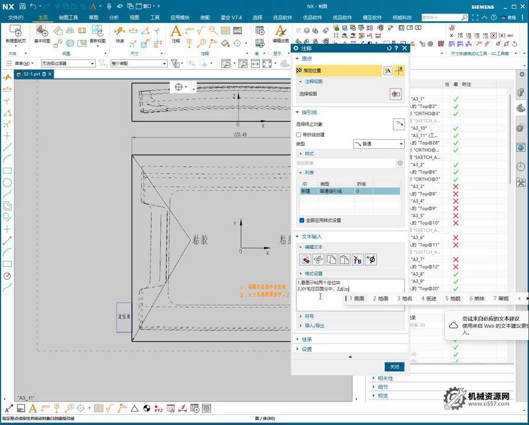Uncheck the 全部应用样式设置 checkbox
Screen dimensions: 529x425
click(x=302, y=220)
